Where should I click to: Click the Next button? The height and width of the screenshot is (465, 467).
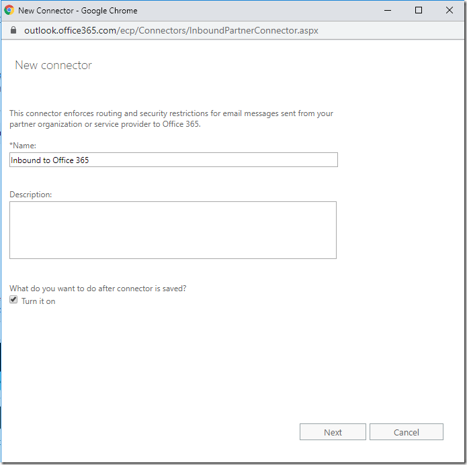(333, 431)
